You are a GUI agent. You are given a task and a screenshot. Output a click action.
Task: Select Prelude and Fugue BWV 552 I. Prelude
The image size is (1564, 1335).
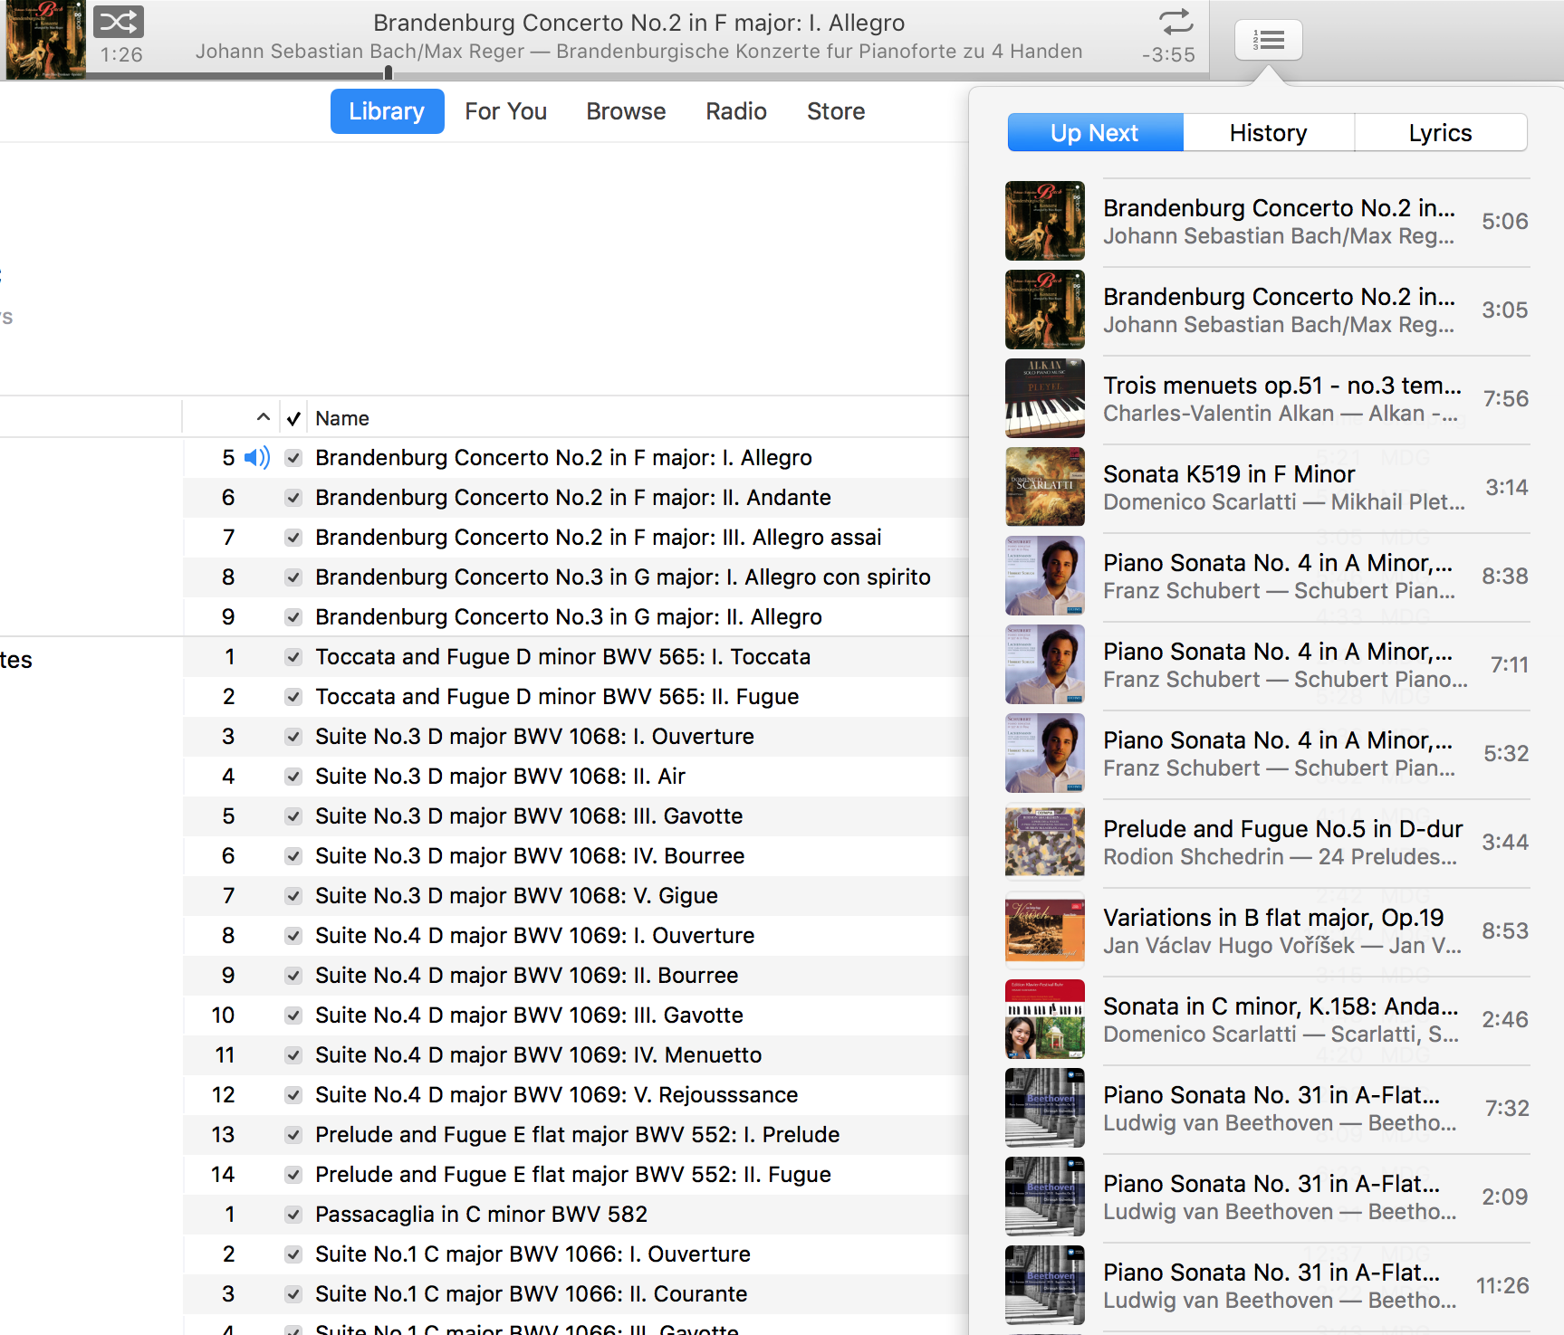tap(576, 1135)
